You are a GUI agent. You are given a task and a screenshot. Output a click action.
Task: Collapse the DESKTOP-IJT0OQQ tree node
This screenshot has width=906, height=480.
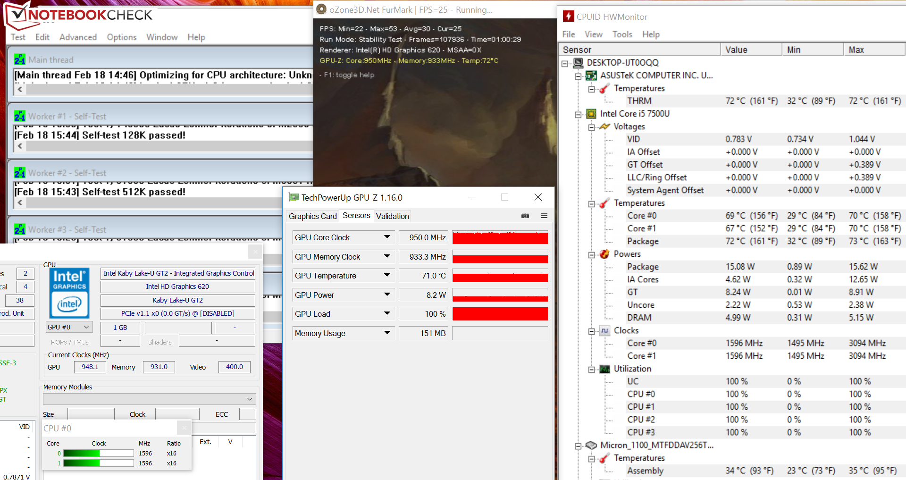565,63
